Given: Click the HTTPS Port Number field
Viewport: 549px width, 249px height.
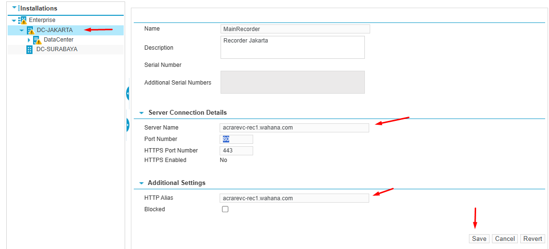Looking at the screenshot, I should [236, 151].
